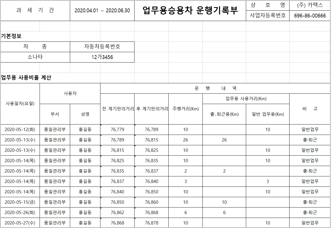Select the date cell 2020-05-26(화)
331x228 pixels.
20,213
